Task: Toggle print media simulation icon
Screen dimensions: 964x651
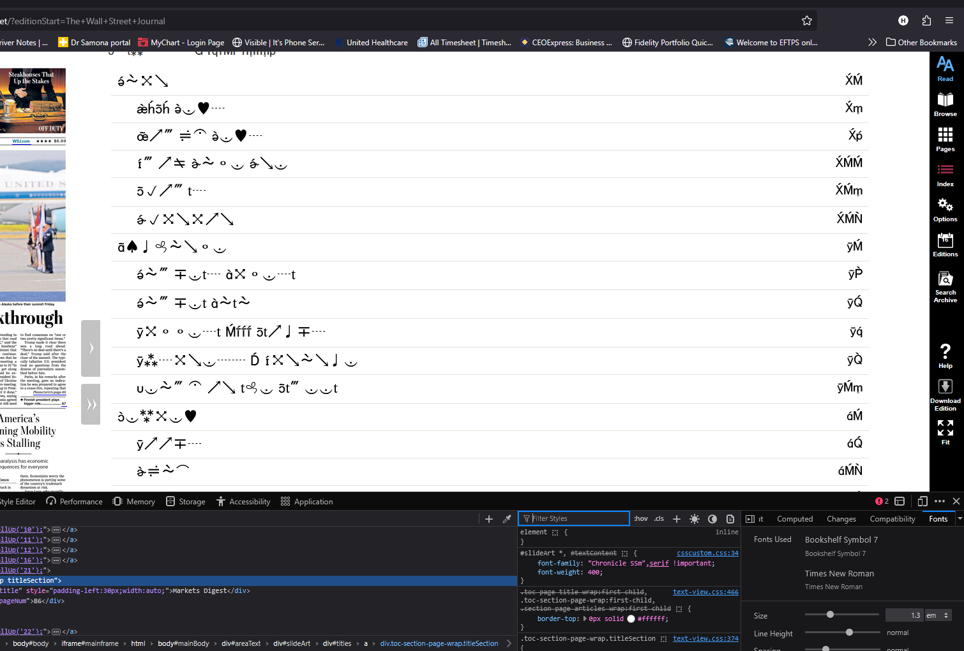Action: pos(730,519)
